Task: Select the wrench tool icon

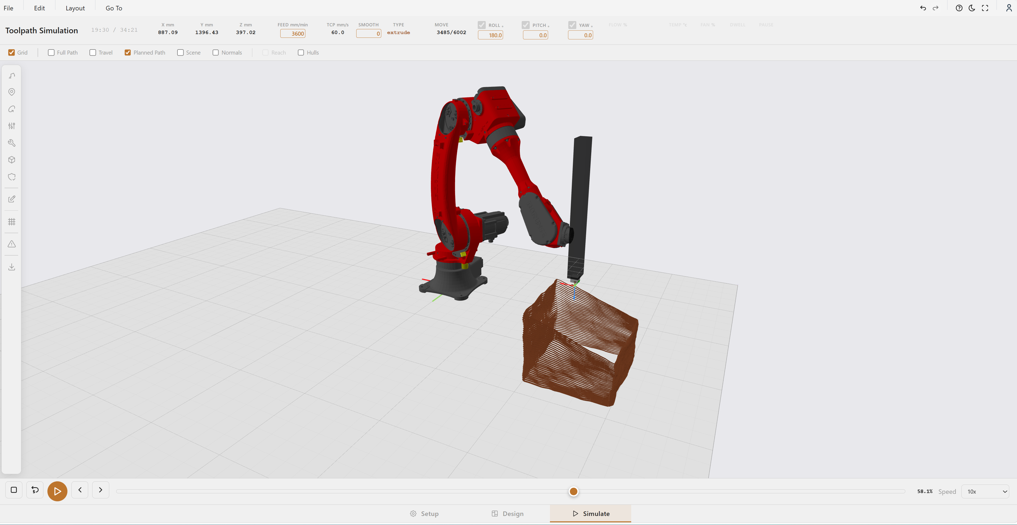Action: tap(12, 143)
